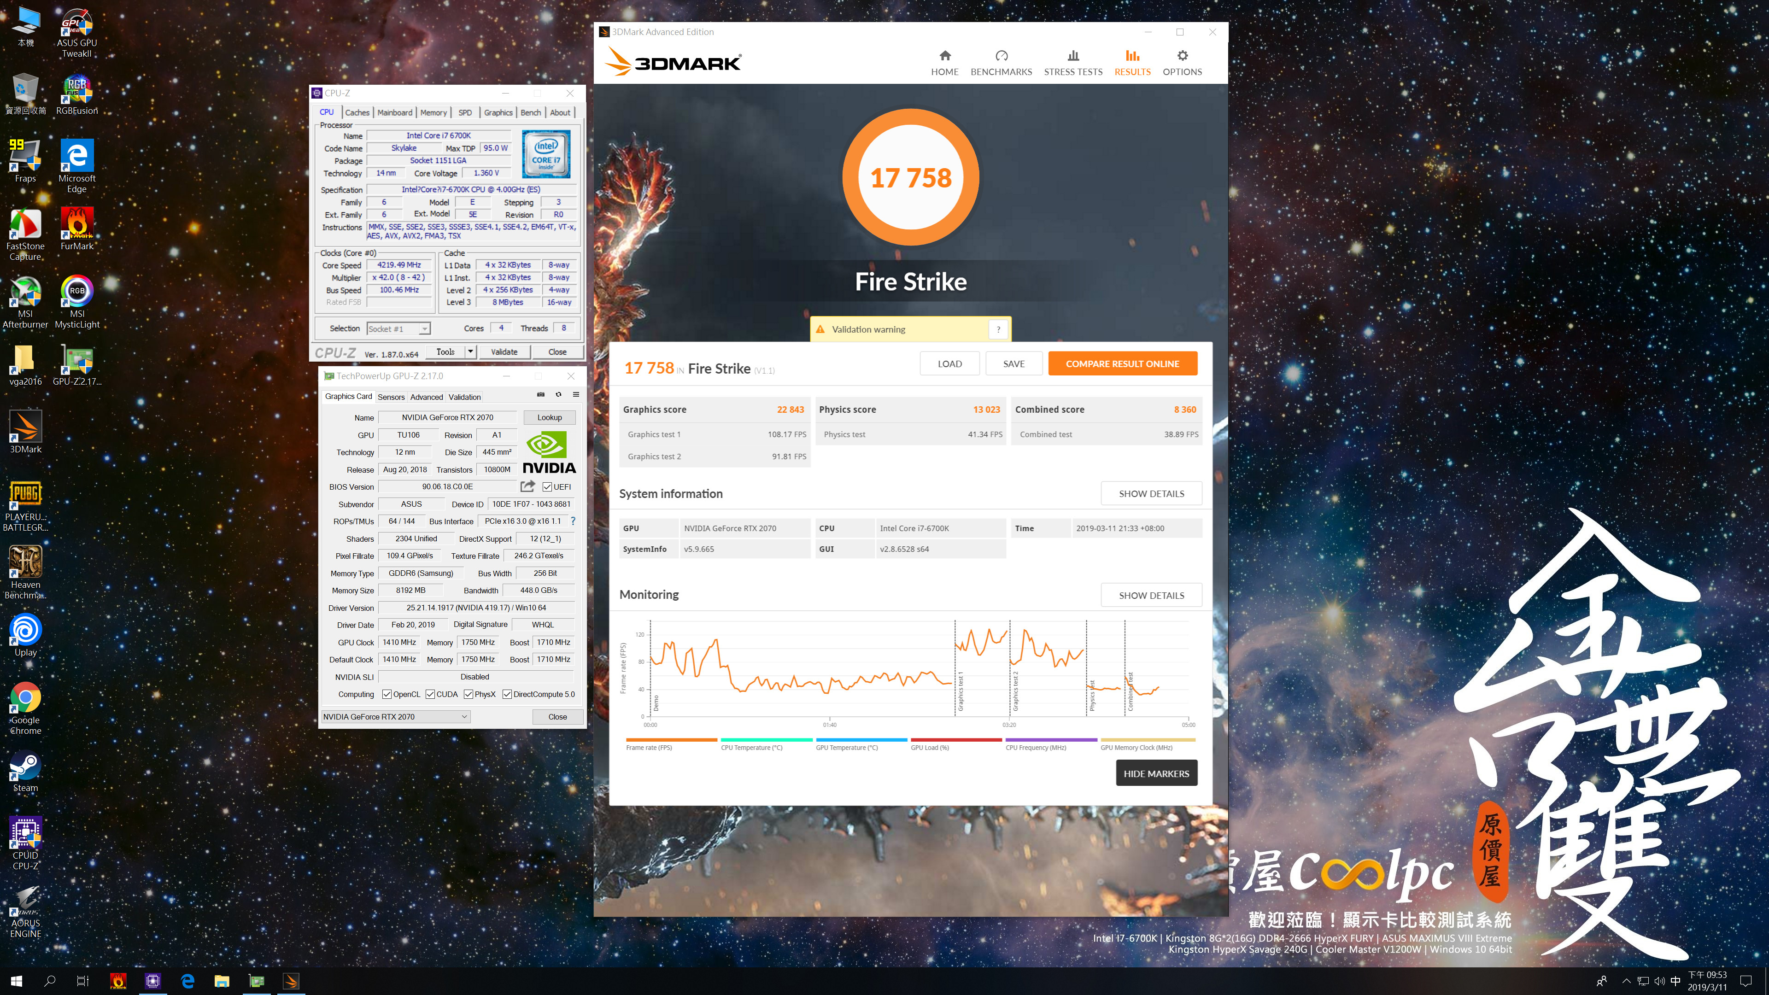Open Microsoft Edge desktop icon
The image size is (1769, 995).
[x=77, y=167]
